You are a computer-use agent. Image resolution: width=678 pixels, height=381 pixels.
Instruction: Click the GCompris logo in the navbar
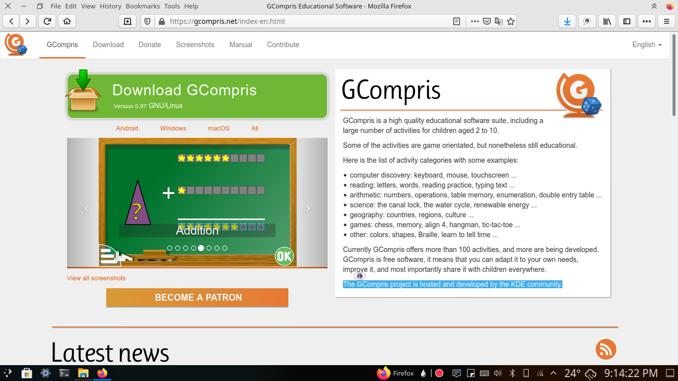click(x=16, y=45)
